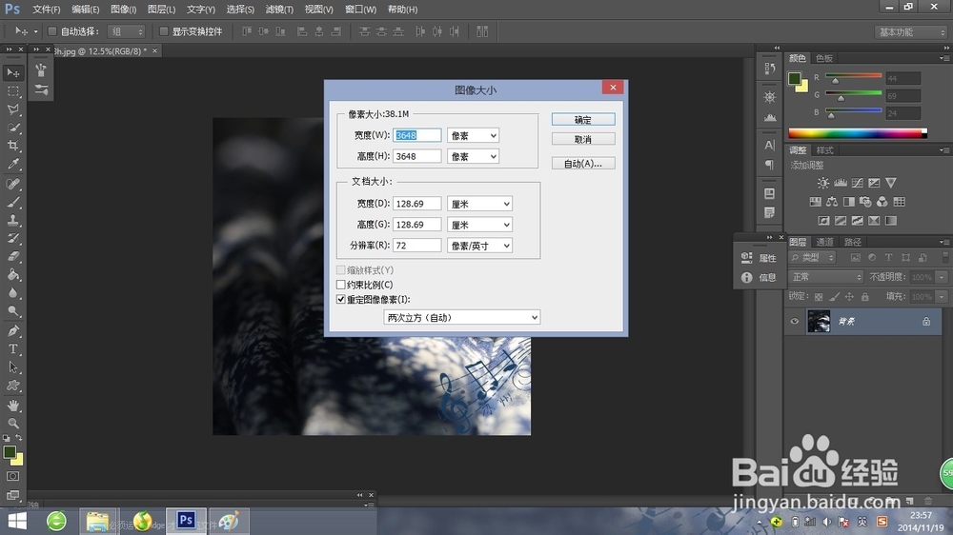Select the Horizontal Type tool

[x=12, y=348]
